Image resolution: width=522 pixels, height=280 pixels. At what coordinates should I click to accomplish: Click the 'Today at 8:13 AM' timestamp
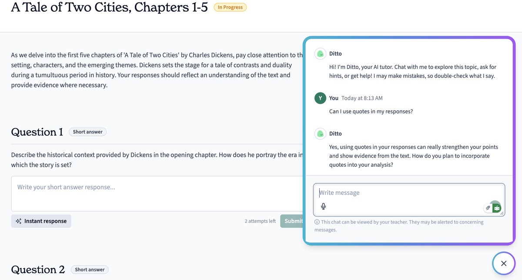362,98
